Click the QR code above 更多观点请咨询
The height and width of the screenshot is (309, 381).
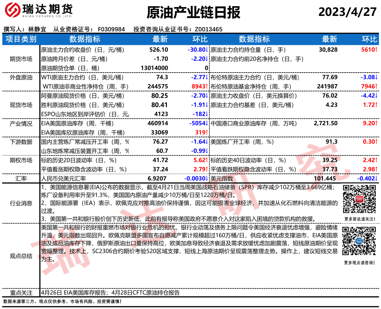tap(359, 242)
